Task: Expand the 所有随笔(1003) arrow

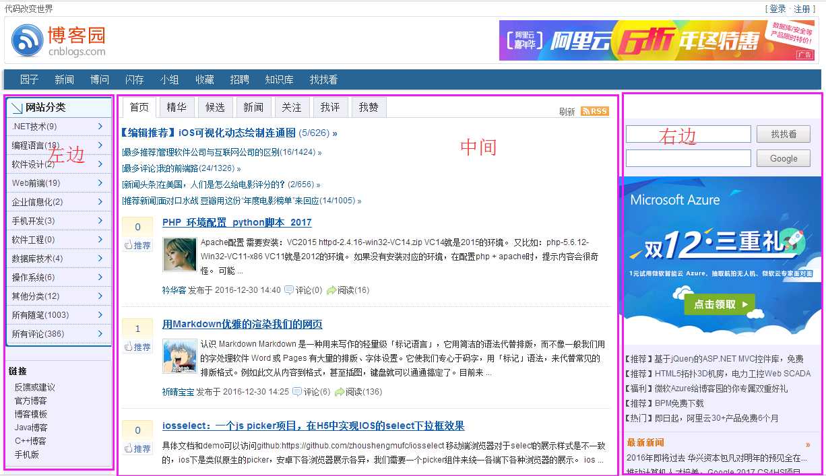Action: 100,314
